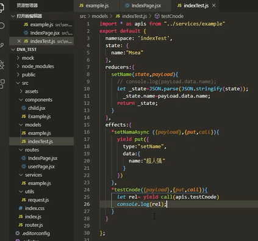Click the setName reducer function name
Screen dimensions: 258x241
pos(121,74)
